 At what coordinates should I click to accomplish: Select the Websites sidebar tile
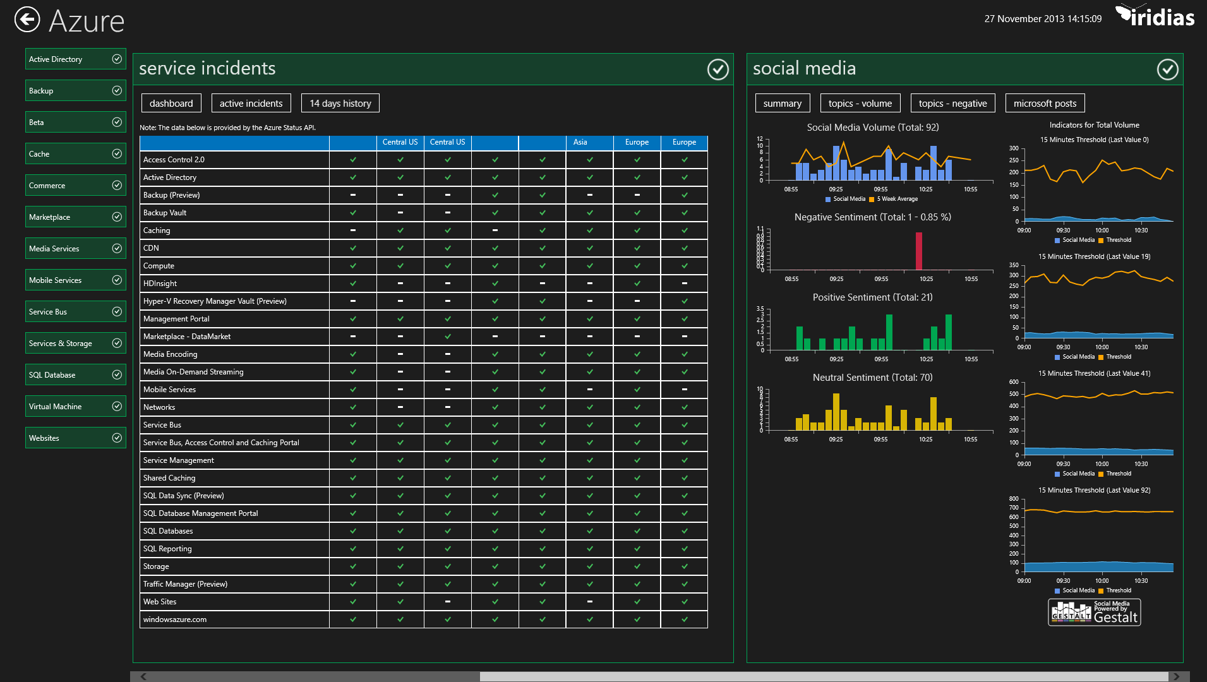coord(76,438)
